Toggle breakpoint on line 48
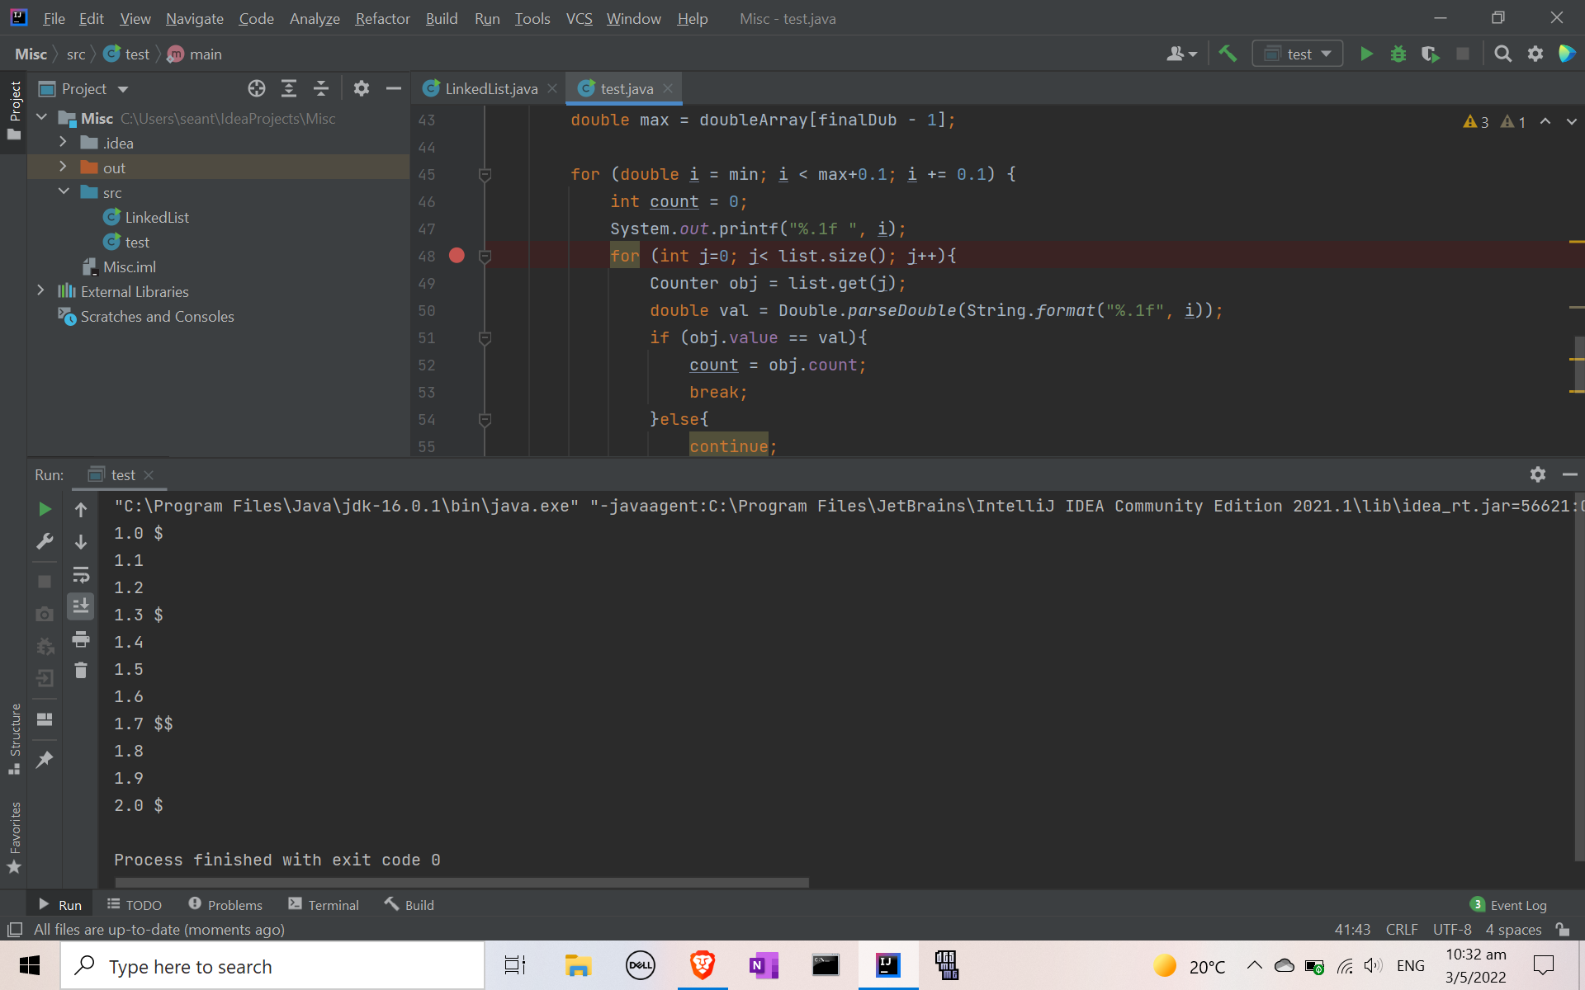Viewport: 1585px width, 990px height. (456, 256)
